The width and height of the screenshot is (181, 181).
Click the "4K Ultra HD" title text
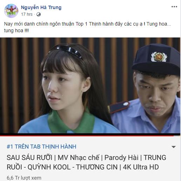(x=141, y=167)
